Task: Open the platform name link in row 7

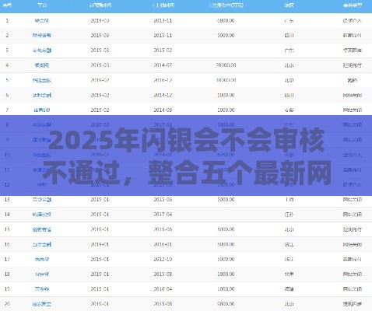Action: click(x=42, y=110)
